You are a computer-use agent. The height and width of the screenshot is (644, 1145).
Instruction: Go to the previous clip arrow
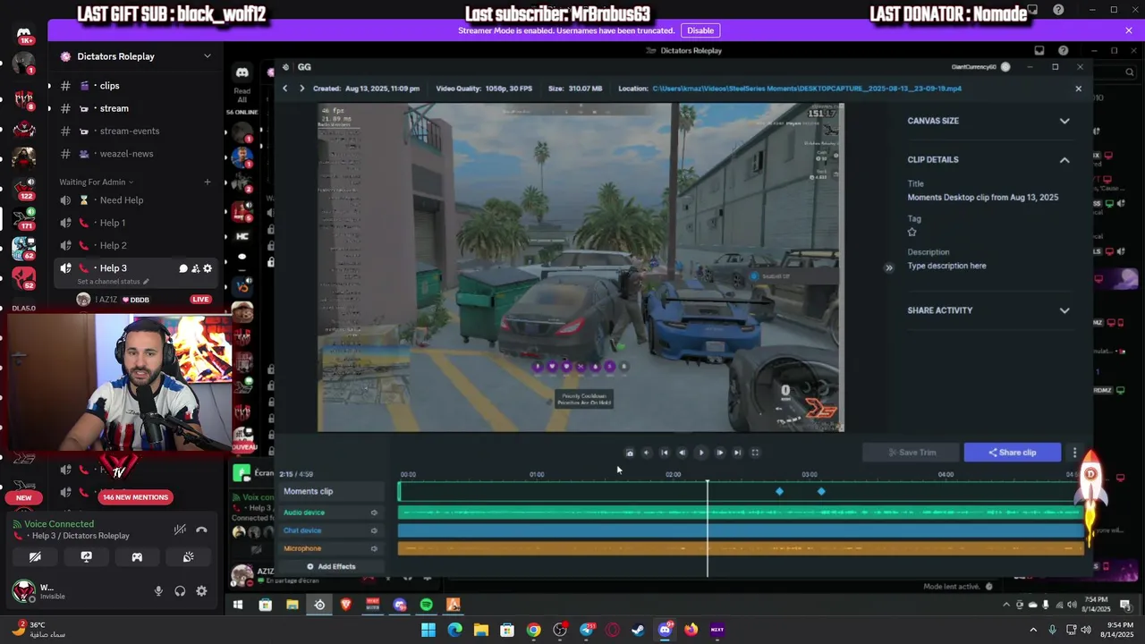click(284, 89)
